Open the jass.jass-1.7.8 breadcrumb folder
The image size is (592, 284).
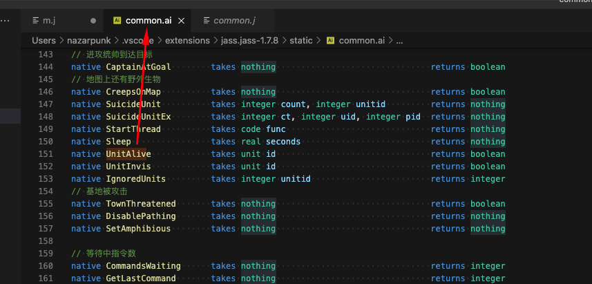click(x=249, y=41)
